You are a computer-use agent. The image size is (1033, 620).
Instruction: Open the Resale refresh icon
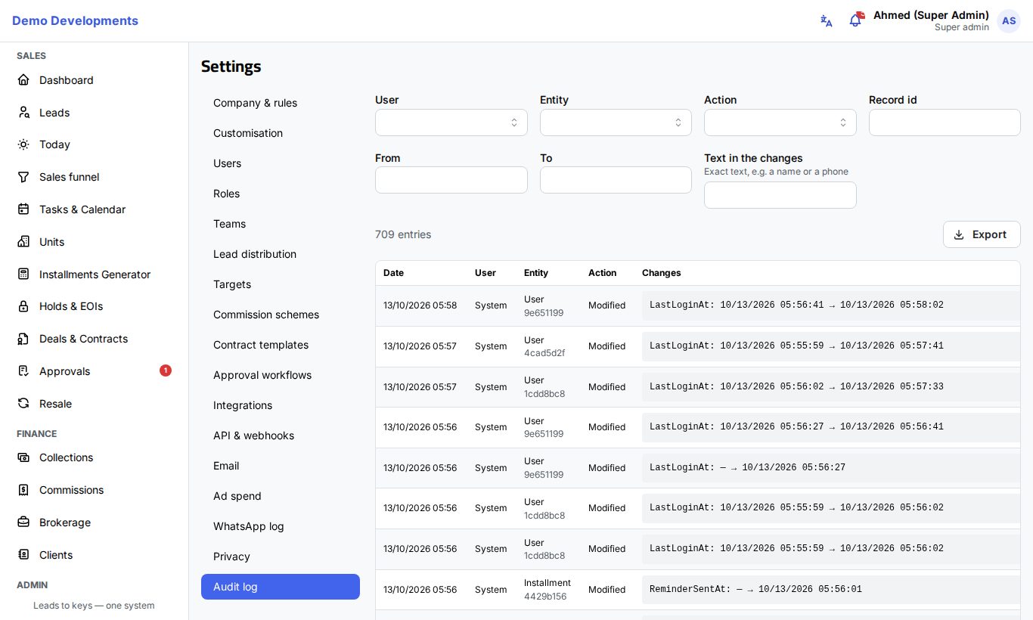[x=23, y=404]
